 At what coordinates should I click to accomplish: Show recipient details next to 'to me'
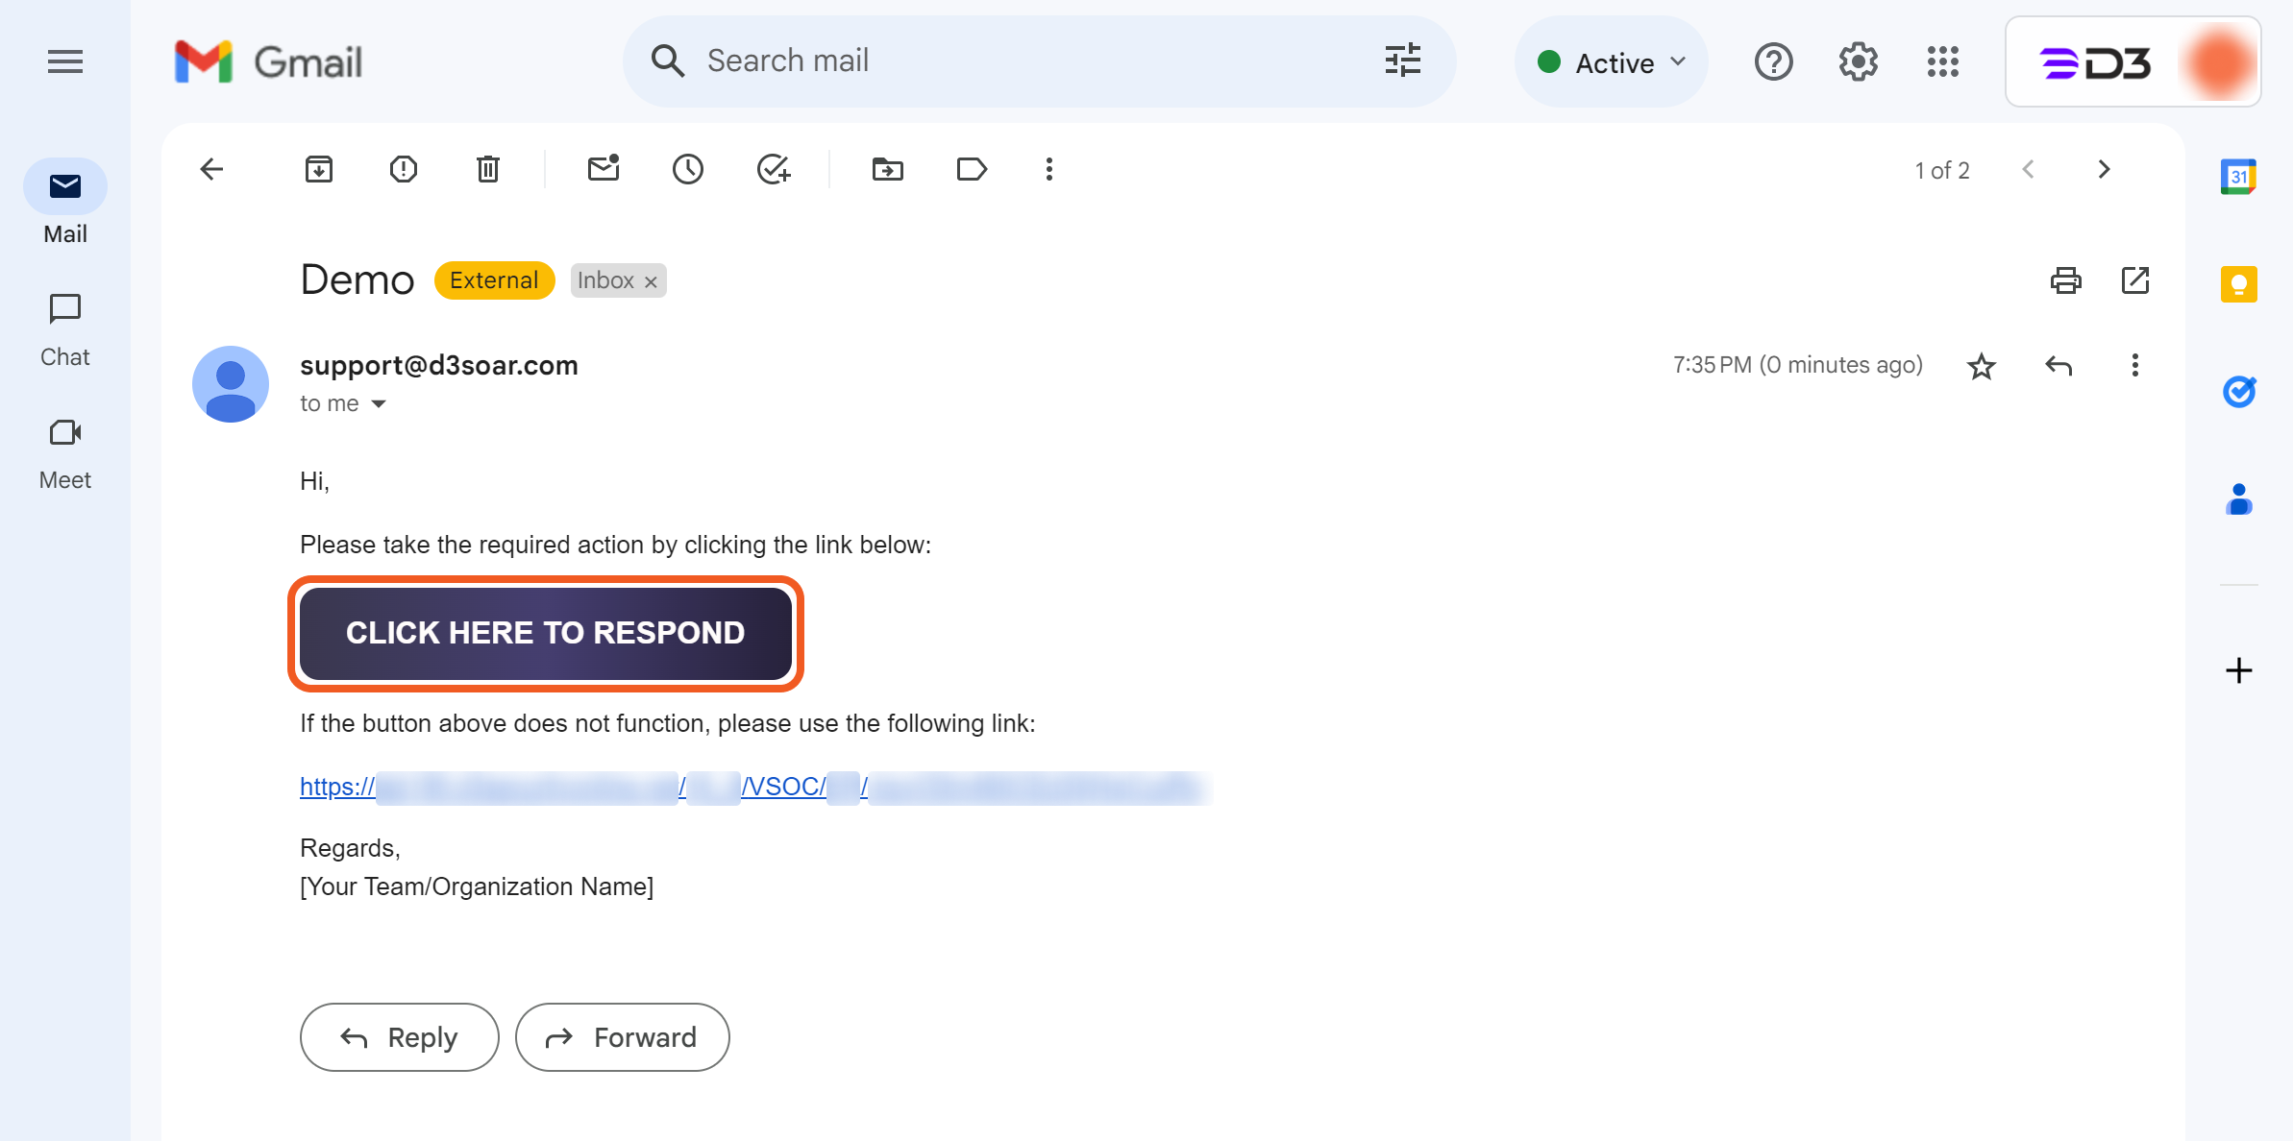click(x=379, y=404)
